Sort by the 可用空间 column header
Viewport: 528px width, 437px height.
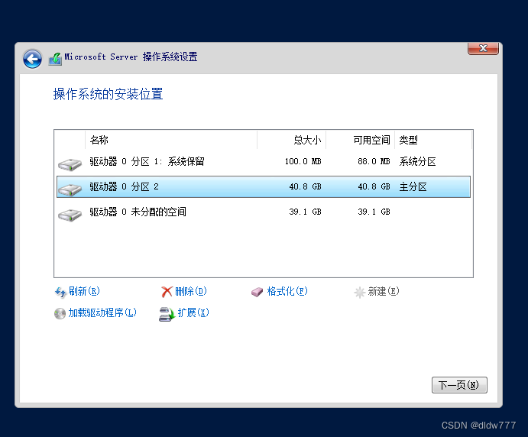[361, 140]
